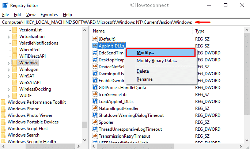
Task: Click tree pane scroll down arrow
Action: pos(85,140)
